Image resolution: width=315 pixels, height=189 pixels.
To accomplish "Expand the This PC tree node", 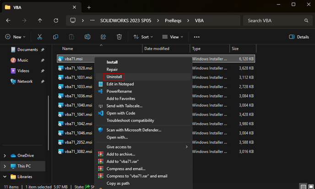I will (5, 166).
